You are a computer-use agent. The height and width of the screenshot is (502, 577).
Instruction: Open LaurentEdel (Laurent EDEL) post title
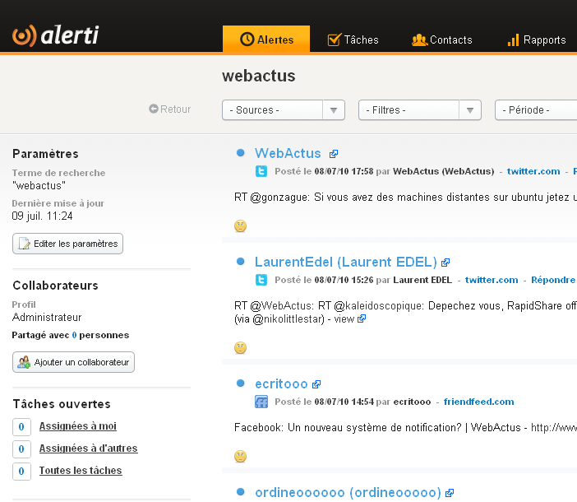coord(346,262)
